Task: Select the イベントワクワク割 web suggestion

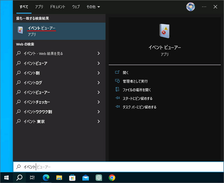Action: tap(59, 112)
